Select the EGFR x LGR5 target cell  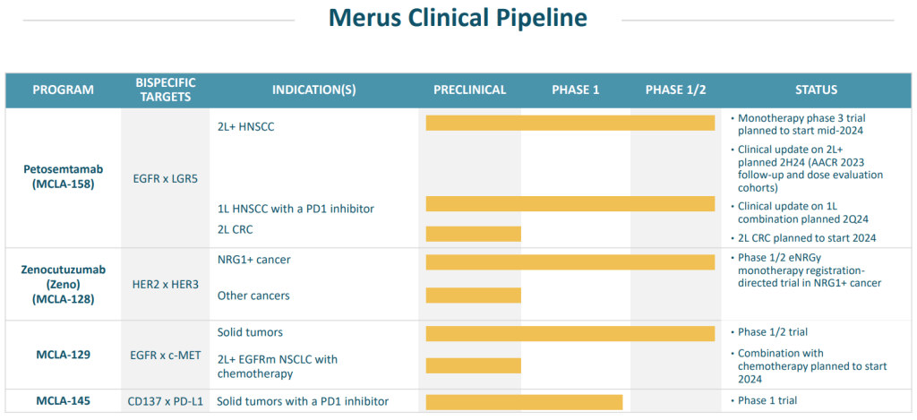tap(165, 178)
